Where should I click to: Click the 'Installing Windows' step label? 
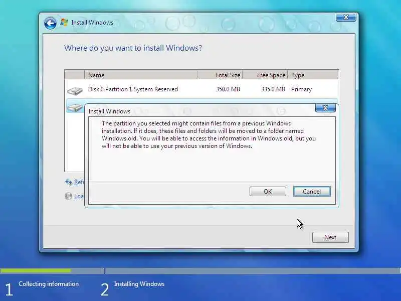139,284
